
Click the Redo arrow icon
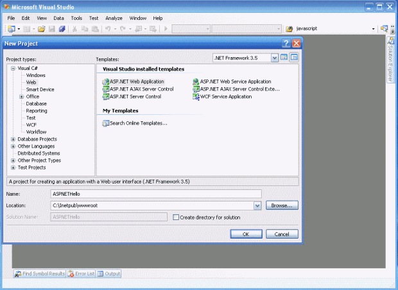[123, 29]
